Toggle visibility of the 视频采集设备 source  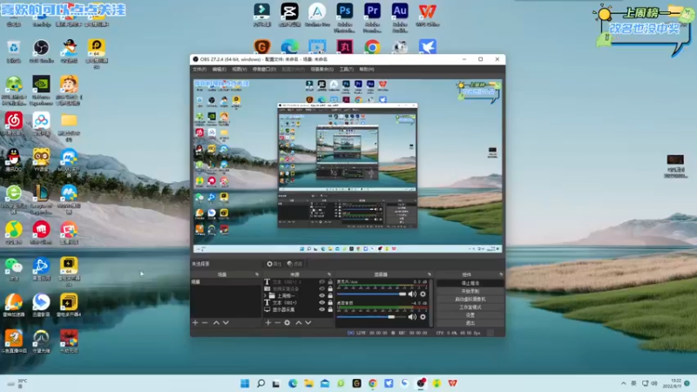(321, 289)
